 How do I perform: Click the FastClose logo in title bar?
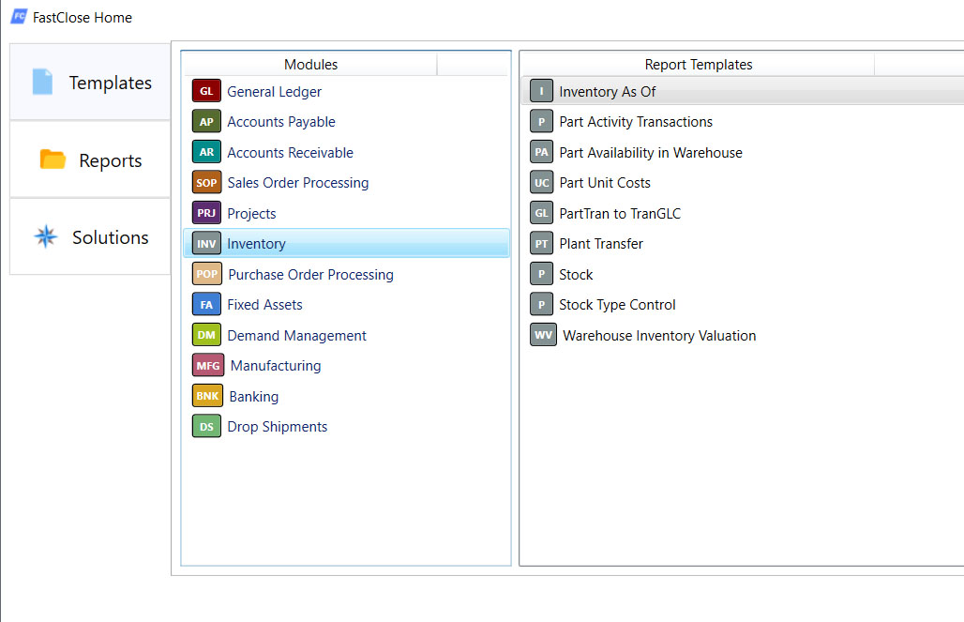coord(18,17)
